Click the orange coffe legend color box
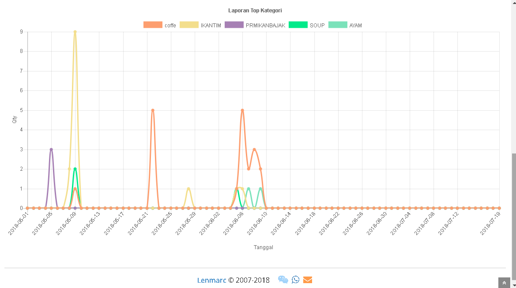 153,25
